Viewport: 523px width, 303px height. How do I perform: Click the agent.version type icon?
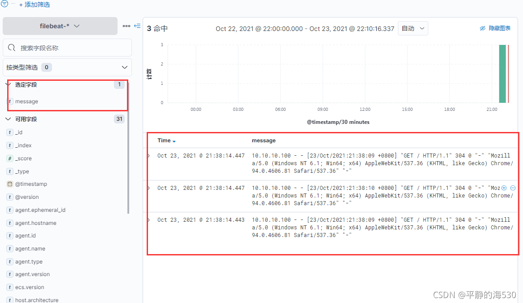click(10, 275)
